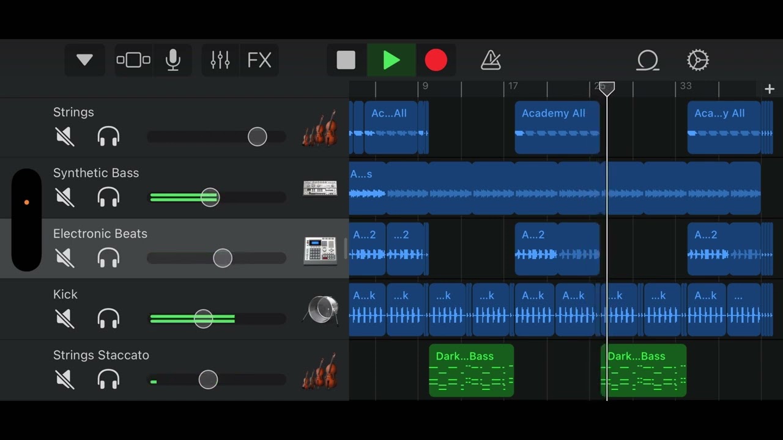Open song settings gear icon
This screenshot has height=440, width=783.
point(698,60)
